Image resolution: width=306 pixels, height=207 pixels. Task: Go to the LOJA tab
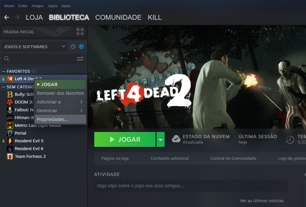(x=34, y=17)
